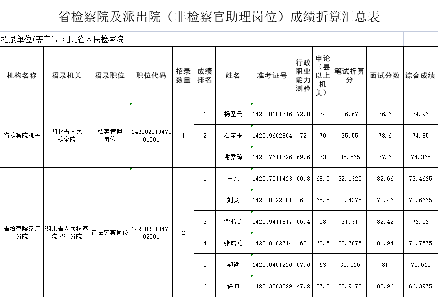Select the 招录职位 header cell

110,75
